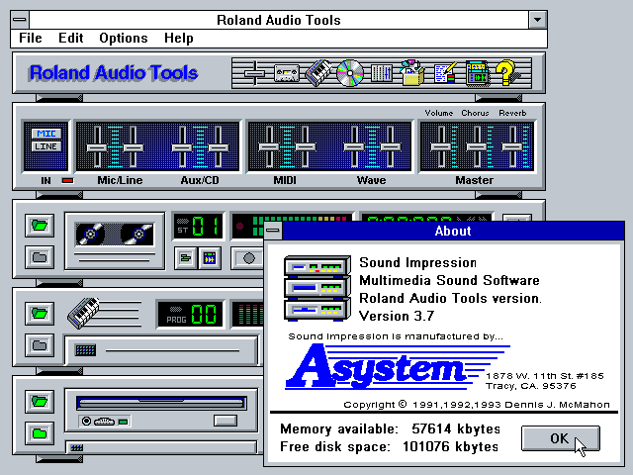Click the title bar down-arrow of Roland Audio Tools
Viewport: 633px width, 475px height.
pos(538,20)
